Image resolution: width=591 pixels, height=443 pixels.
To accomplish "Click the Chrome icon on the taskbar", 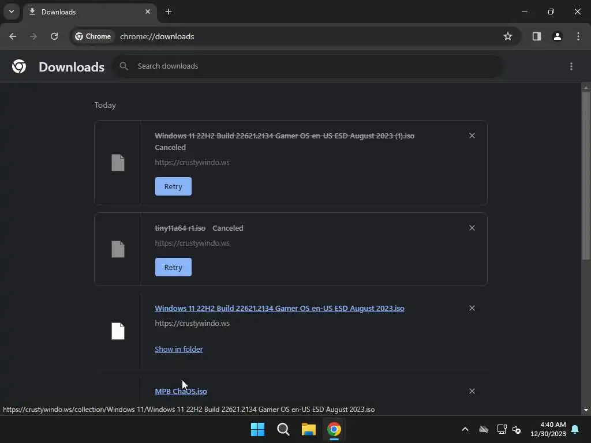I will 334,429.
